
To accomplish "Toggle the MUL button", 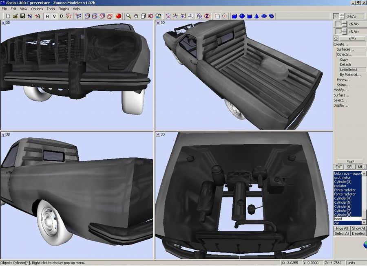I will click(x=361, y=167).
